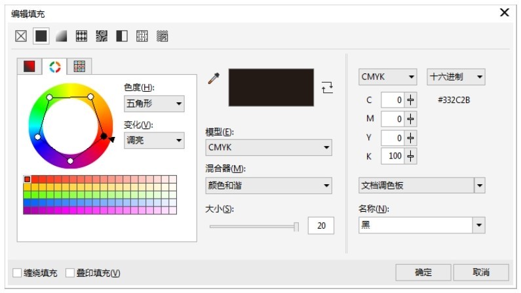Click the 大小 slider handle
The image size is (521, 293).
[x=296, y=227]
